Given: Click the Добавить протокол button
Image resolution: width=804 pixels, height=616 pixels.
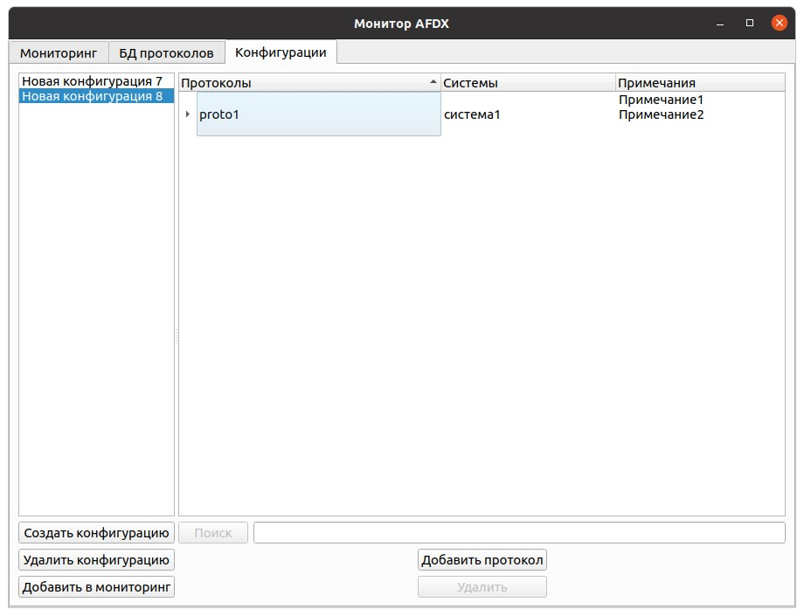Looking at the screenshot, I should click(482, 559).
